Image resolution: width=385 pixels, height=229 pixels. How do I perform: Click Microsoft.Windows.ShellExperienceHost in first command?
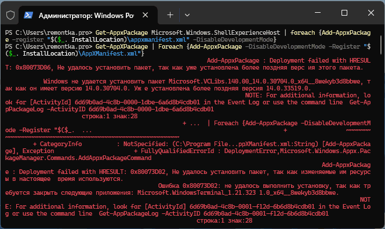coord(216,32)
